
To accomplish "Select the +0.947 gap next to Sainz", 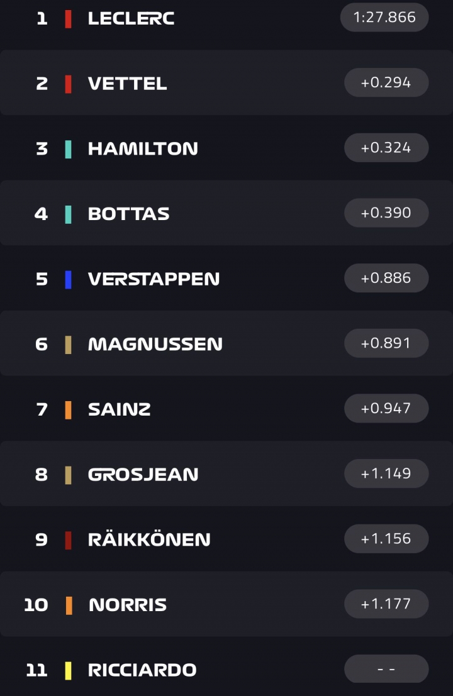I will [386, 409].
